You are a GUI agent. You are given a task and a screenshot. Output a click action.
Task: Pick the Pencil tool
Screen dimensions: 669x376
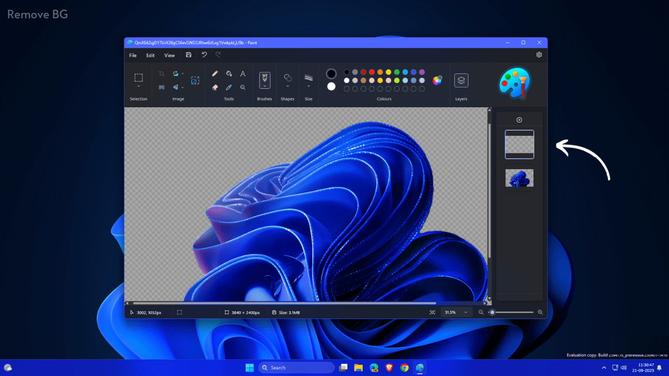tap(215, 74)
